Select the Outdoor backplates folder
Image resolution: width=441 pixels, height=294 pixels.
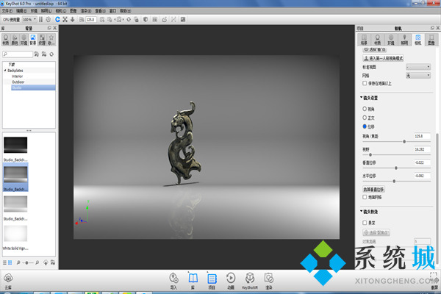pos(17,81)
